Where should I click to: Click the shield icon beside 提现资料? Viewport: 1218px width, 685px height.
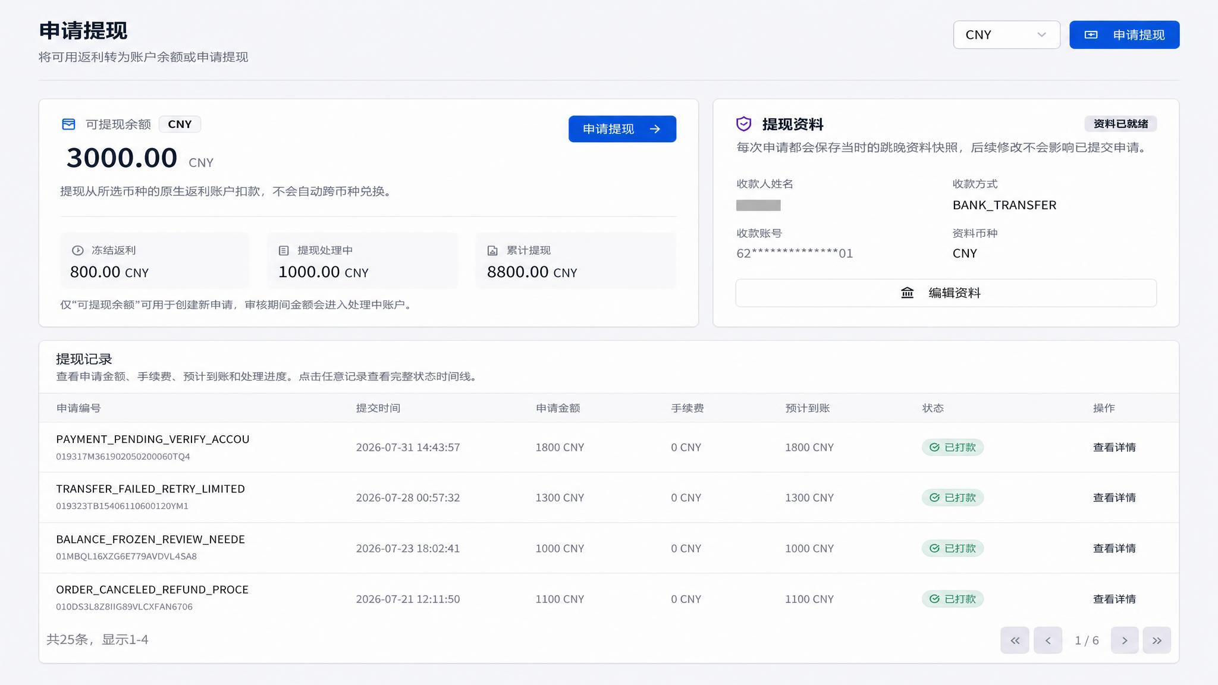[x=743, y=124]
